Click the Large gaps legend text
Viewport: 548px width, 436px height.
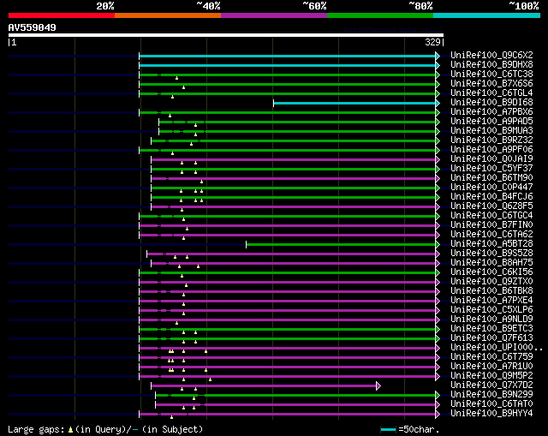[36, 429]
